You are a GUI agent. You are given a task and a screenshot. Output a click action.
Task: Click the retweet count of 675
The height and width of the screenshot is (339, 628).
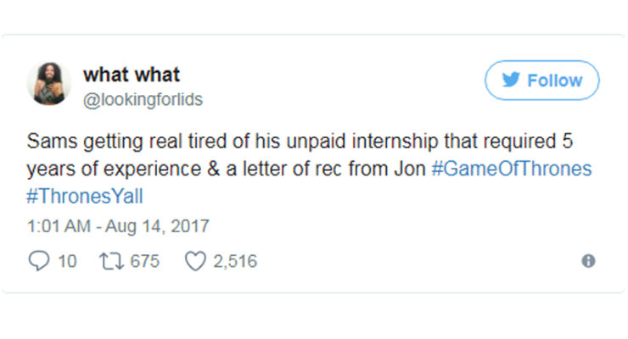(144, 262)
